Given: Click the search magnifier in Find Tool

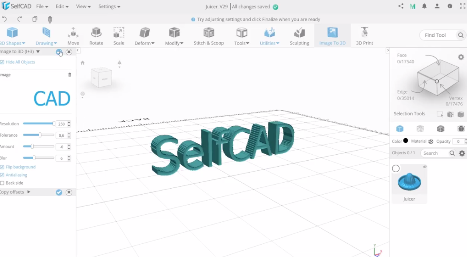Looking at the screenshot, I should pyautogui.click(x=461, y=35).
